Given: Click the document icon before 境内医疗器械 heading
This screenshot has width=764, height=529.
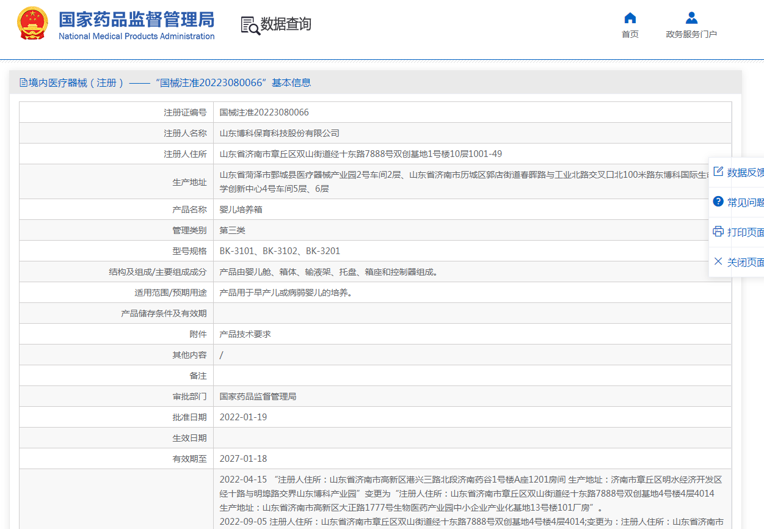Looking at the screenshot, I should click(x=23, y=82).
